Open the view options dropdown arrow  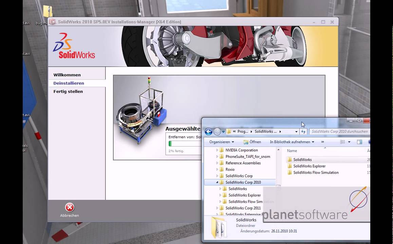coord(349,142)
